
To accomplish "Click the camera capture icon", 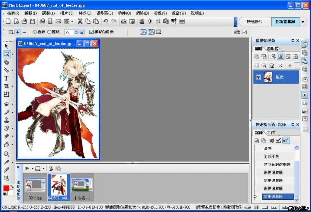I will [x=124, y=21].
